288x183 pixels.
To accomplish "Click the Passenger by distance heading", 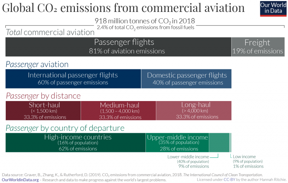I will [x=43, y=96].
